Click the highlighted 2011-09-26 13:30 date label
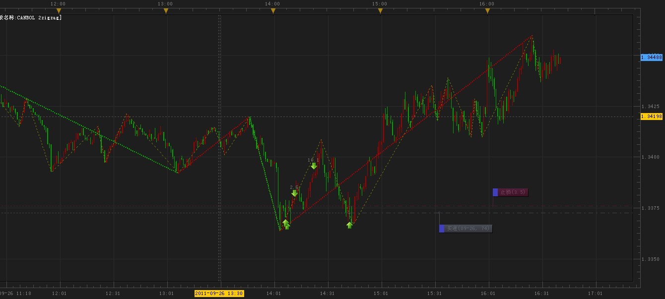The height and width of the screenshot is (299, 665). pos(219,294)
